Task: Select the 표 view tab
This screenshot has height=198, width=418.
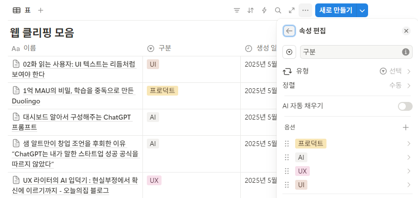Action: click(x=22, y=10)
